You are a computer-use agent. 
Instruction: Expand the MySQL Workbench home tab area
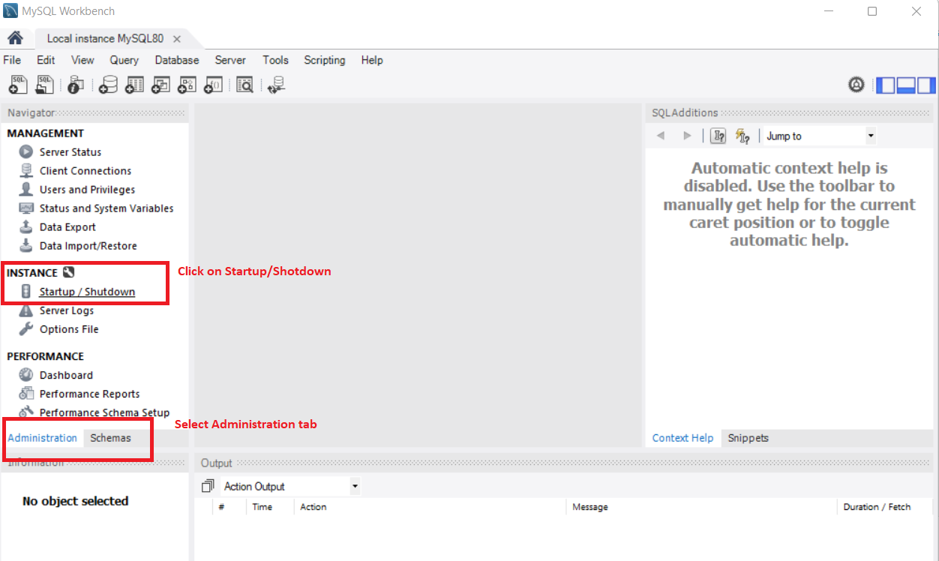tap(15, 37)
